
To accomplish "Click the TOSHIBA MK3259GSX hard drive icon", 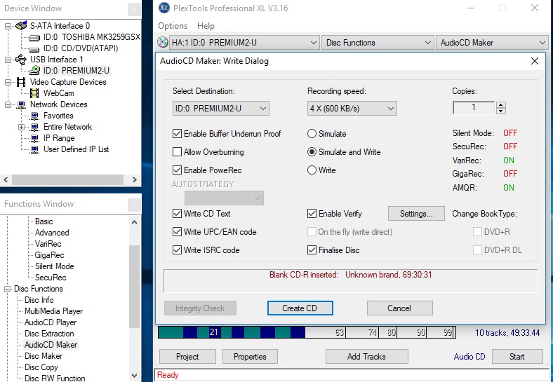I will pyautogui.click(x=34, y=37).
